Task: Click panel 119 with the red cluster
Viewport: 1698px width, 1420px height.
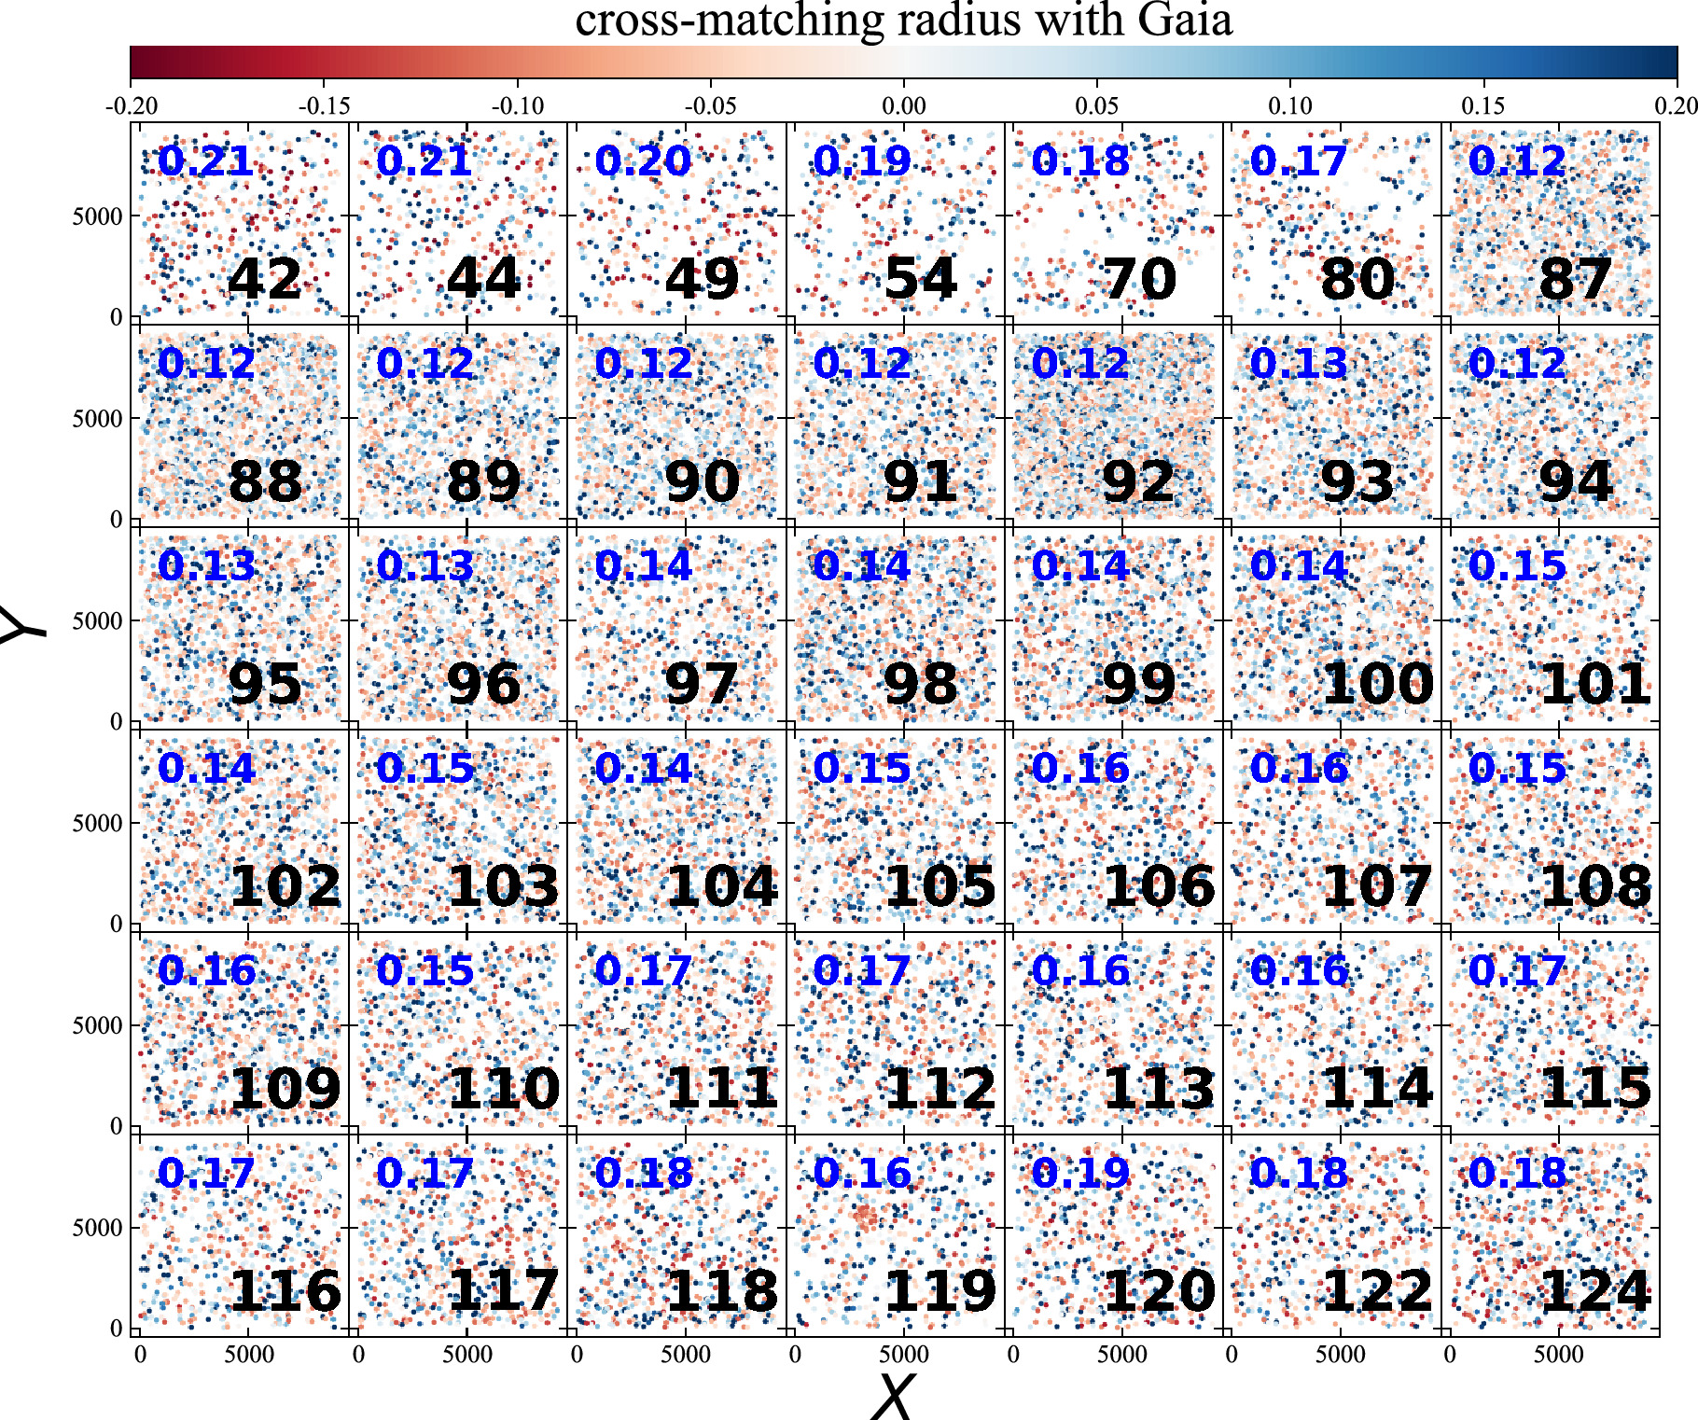Action: (895, 1235)
